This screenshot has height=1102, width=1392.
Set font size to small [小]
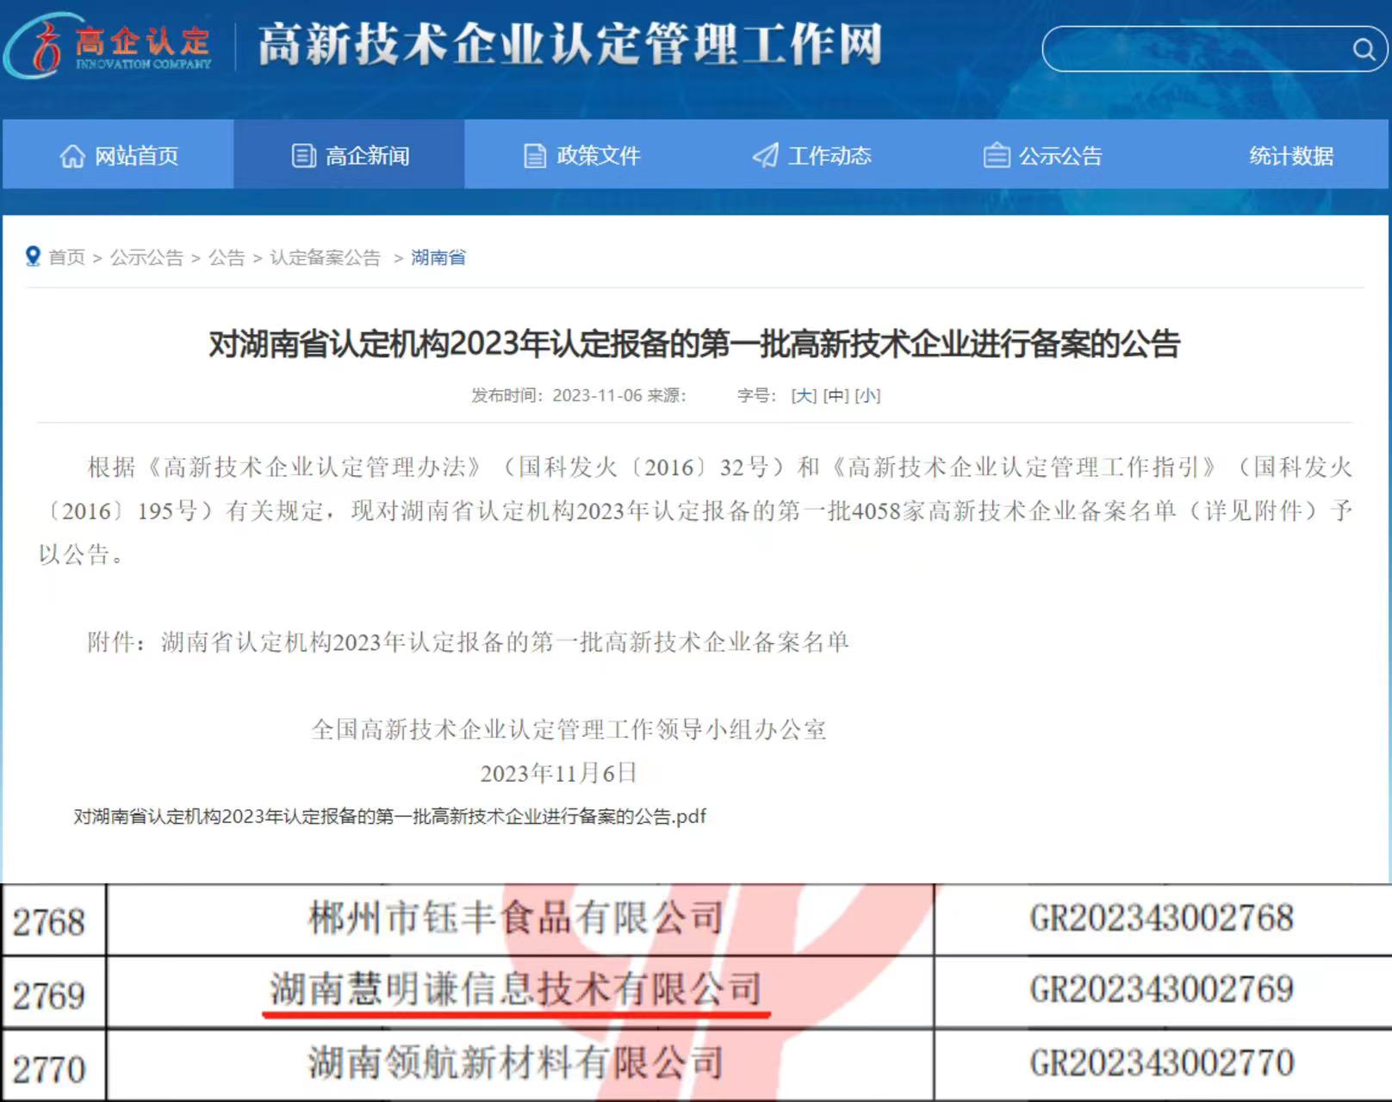867,395
